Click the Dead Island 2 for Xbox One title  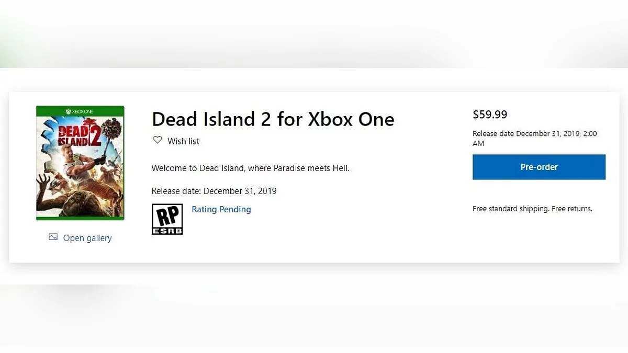[273, 119]
